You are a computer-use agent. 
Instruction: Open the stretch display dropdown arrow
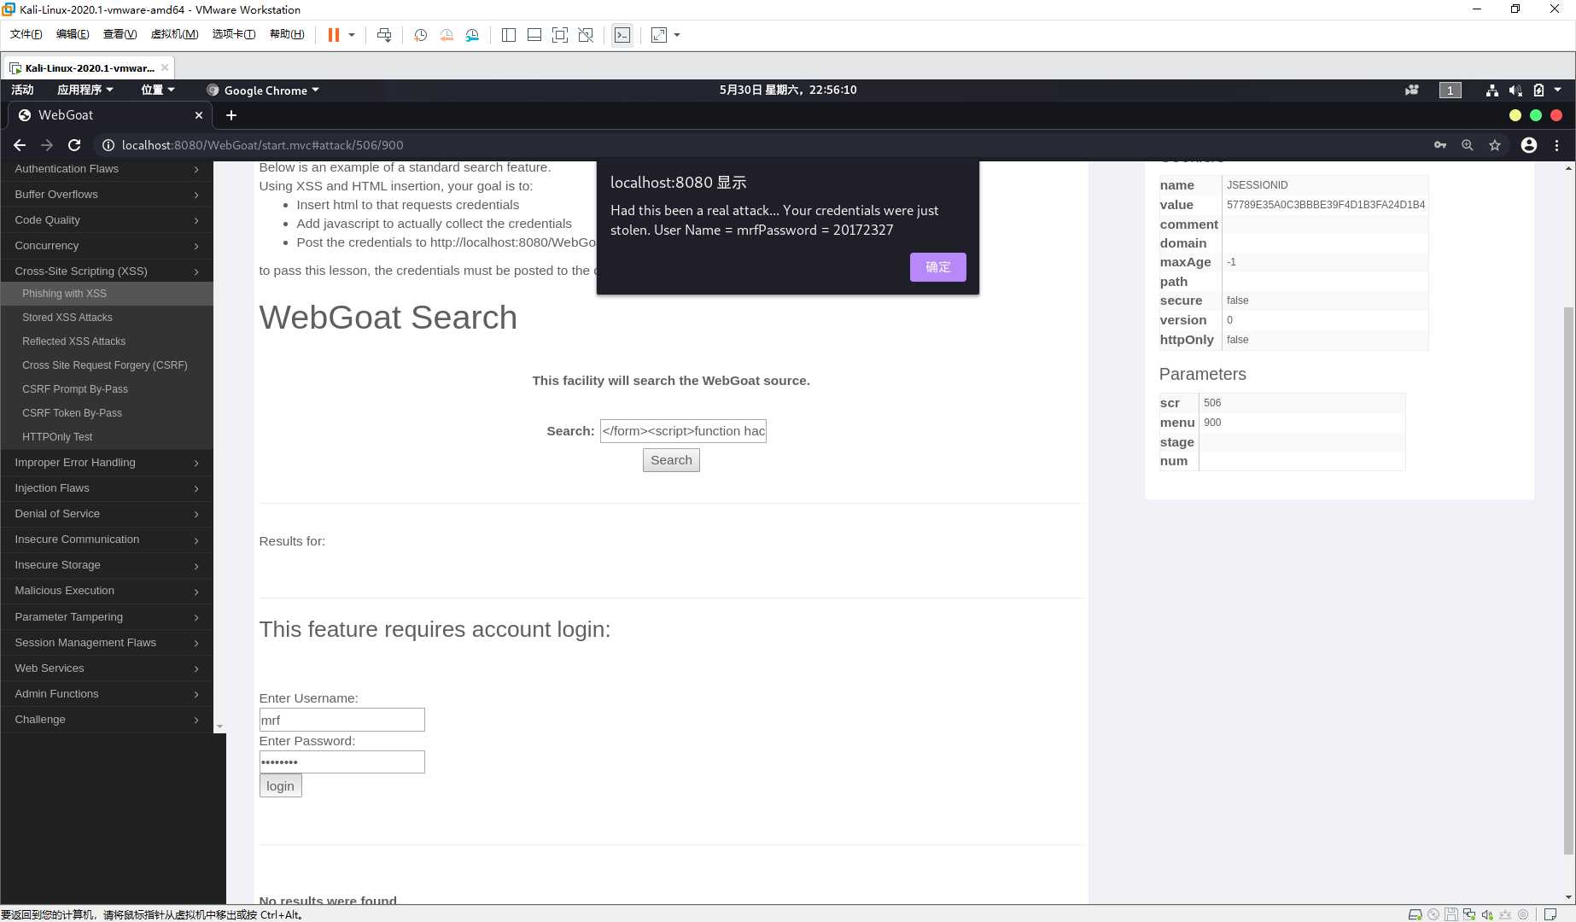click(x=677, y=35)
